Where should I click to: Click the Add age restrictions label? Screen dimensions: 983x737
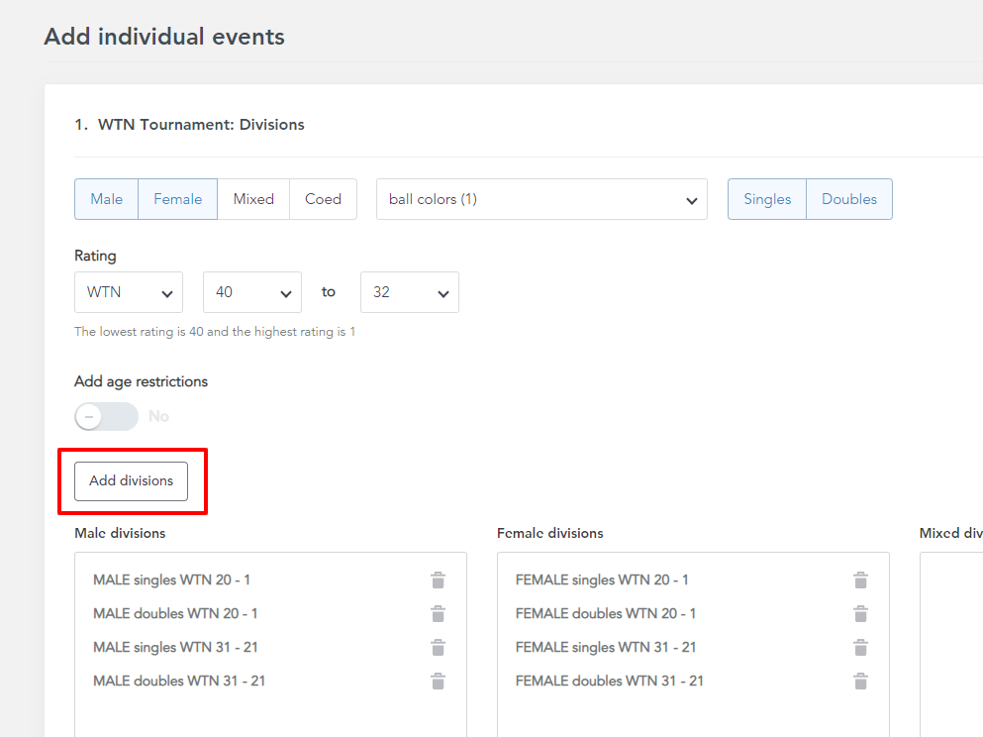pyautogui.click(x=141, y=382)
